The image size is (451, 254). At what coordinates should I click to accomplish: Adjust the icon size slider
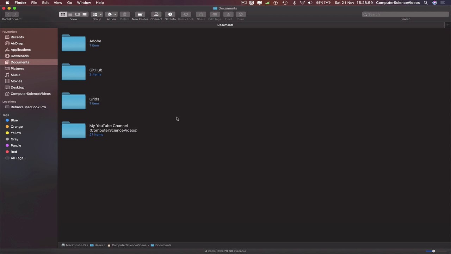point(434,251)
